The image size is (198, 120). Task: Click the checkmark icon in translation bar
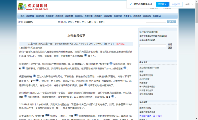pyautogui.click(x=130, y=4)
